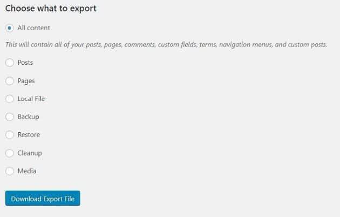
Task: Choose the Cleanup radio button
Action: coord(10,153)
